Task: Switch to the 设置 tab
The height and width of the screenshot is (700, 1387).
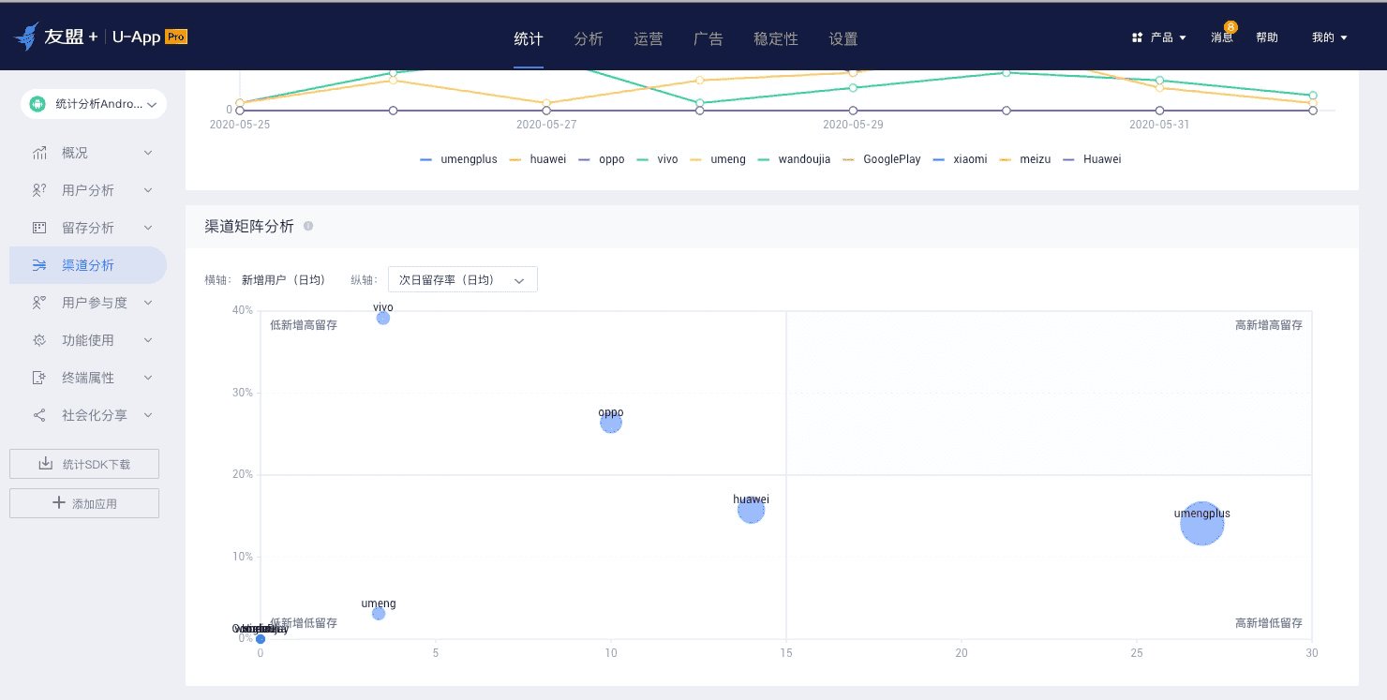Action: (x=843, y=38)
